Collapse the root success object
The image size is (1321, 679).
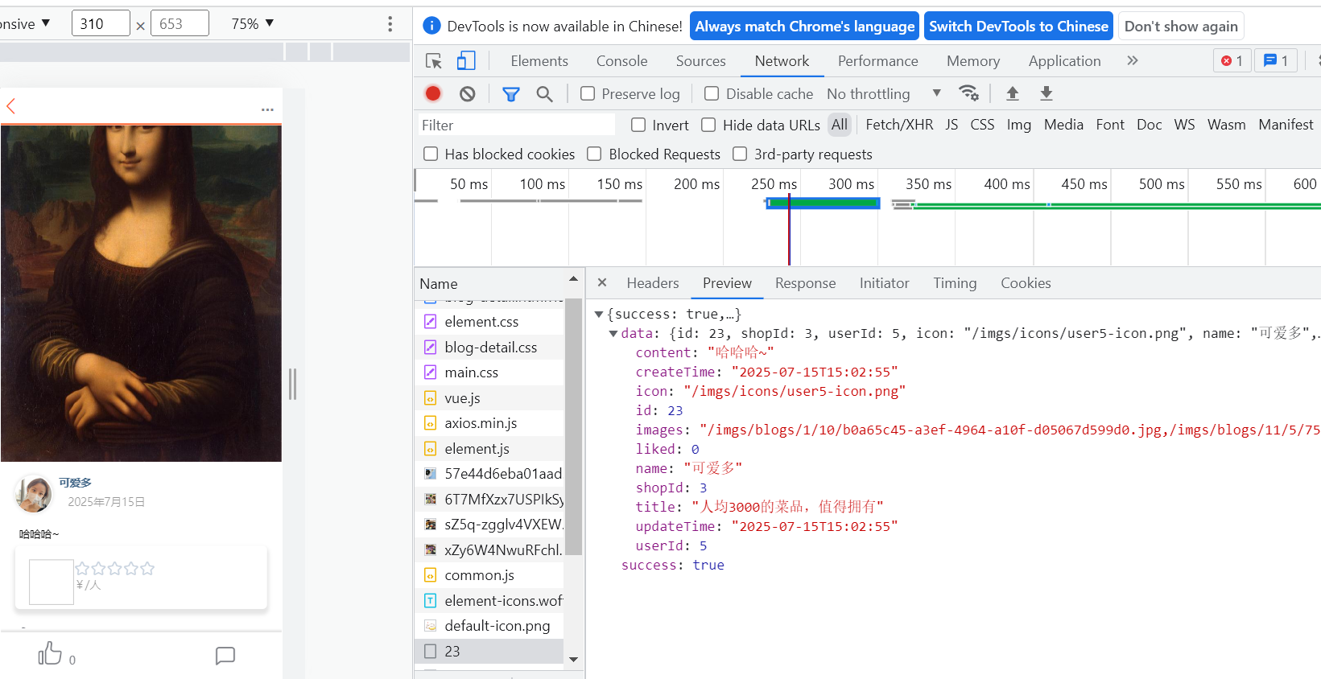(599, 314)
